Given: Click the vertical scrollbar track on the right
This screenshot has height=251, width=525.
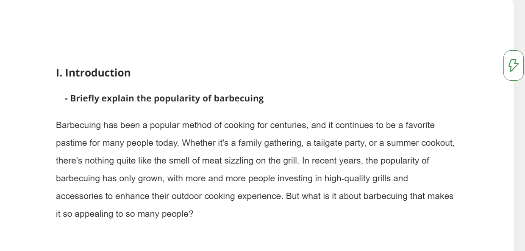Looking at the screenshot, I should pos(519,125).
